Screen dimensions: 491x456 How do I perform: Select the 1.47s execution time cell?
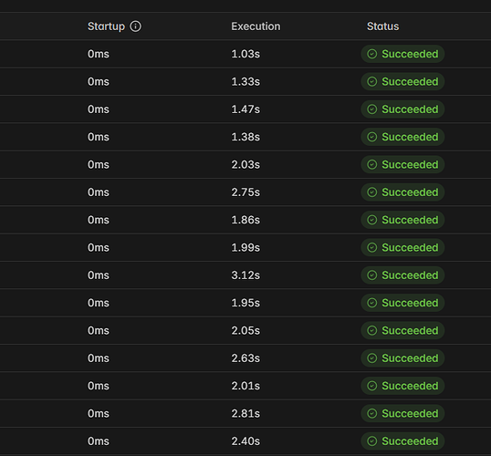[x=245, y=109]
